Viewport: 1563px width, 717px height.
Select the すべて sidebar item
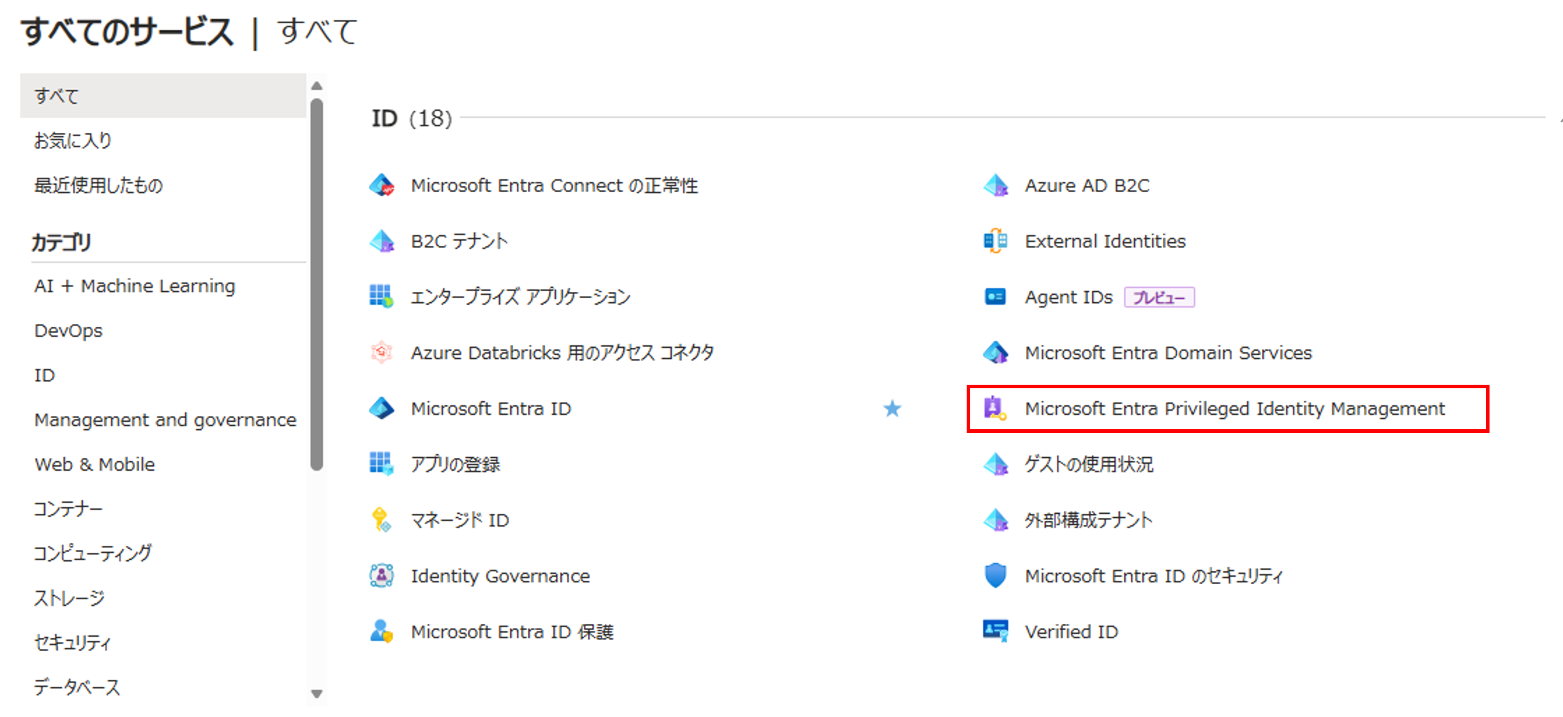(163, 96)
